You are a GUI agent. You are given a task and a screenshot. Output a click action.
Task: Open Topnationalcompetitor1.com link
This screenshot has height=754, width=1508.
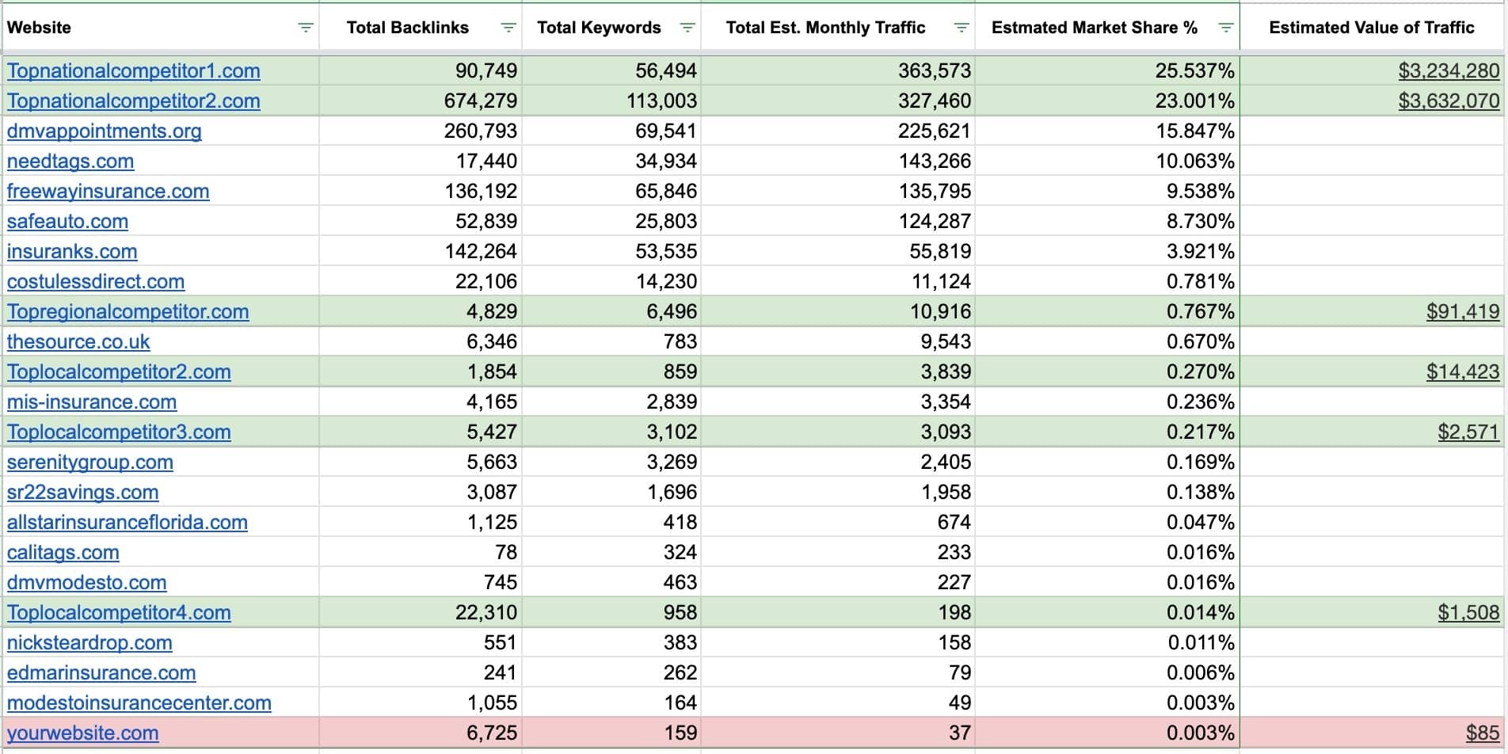[134, 71]
